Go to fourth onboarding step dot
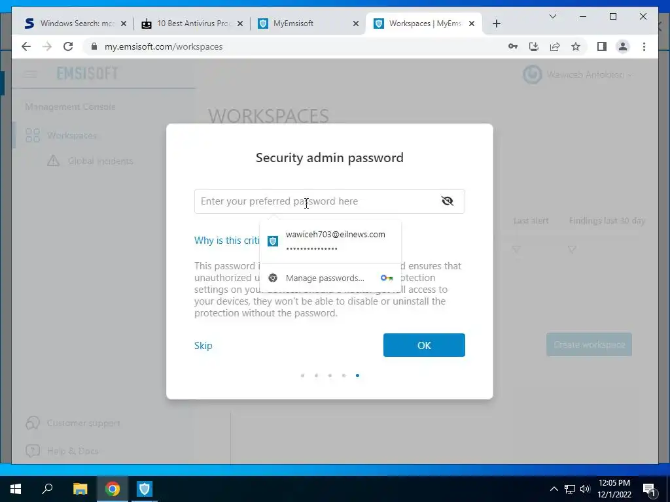670x502 pixels. pyautogui.click(x=344, y=376)
